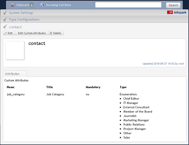The width and height of the screenshot is (189, 145).
Task: Click the Marketing Manager list item
Action: tap(136, 120)
